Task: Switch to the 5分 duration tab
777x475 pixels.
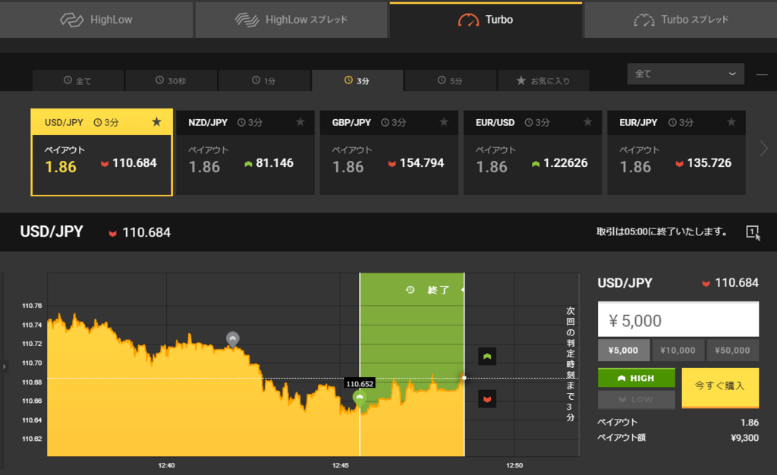Action: point(450,80)
